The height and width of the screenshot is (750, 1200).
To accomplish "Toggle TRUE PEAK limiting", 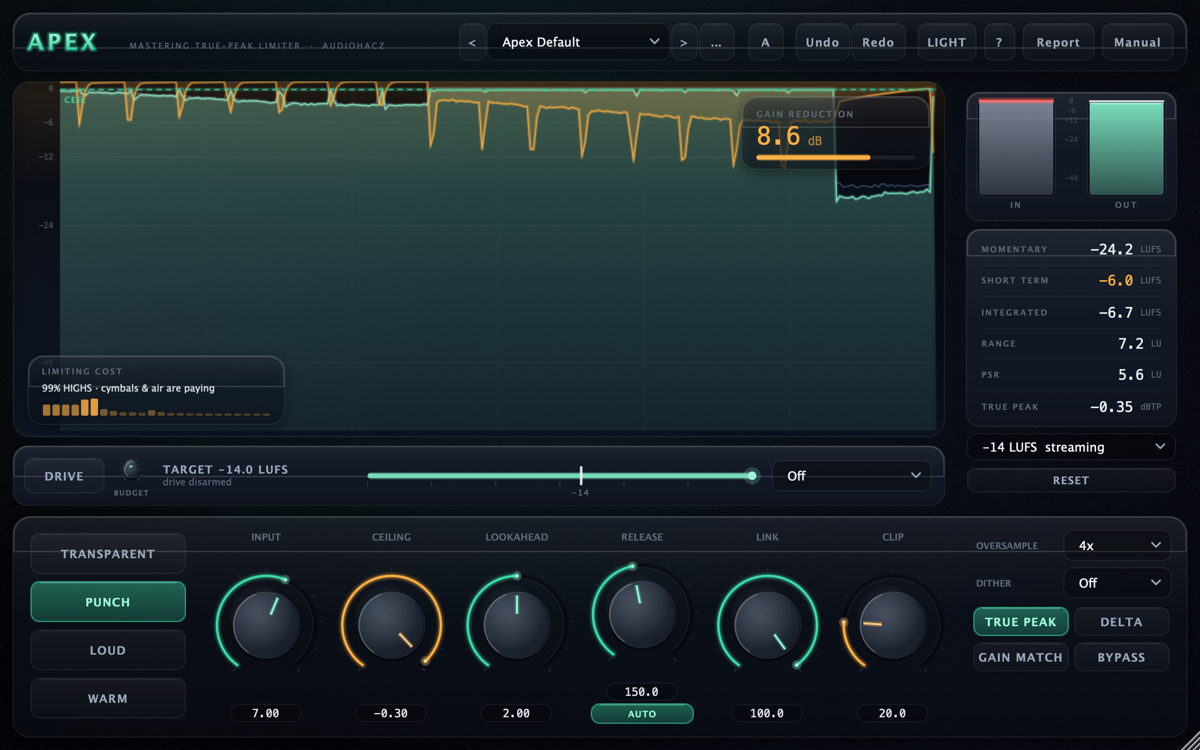I will [1021, 622].
